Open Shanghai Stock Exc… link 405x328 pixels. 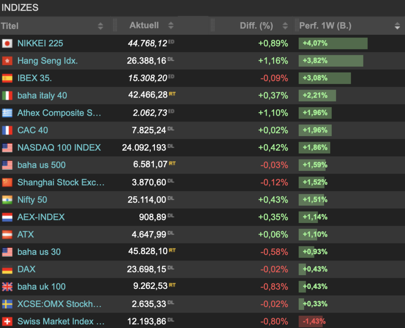pos(61,182)
